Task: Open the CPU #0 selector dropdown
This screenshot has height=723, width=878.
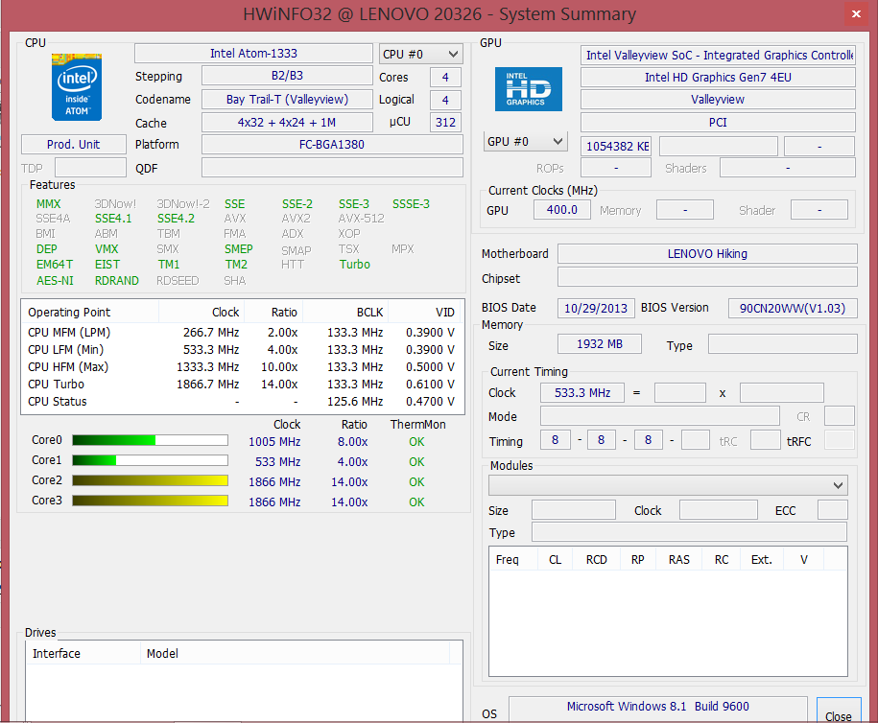Action: [420, 55]
